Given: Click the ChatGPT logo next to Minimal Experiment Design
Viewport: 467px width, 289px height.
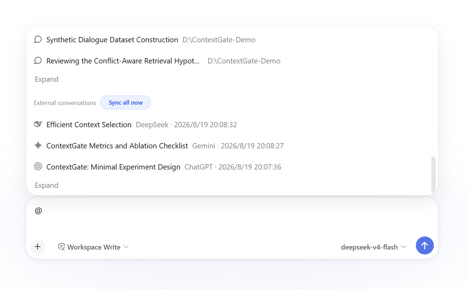Looking at the screenshot, I should (x=38, y=166).
